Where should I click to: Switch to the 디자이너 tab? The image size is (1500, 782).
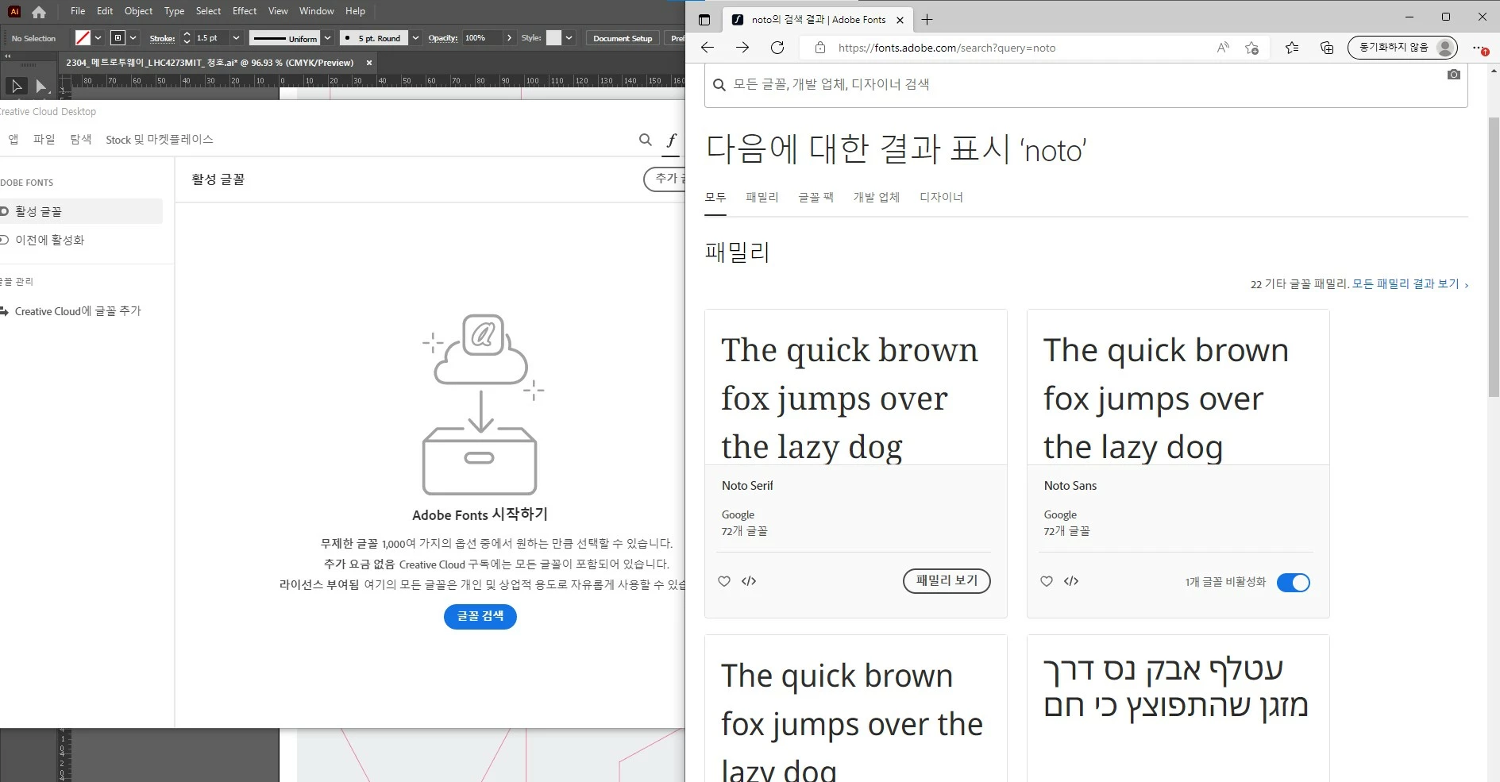coord(941,198)
